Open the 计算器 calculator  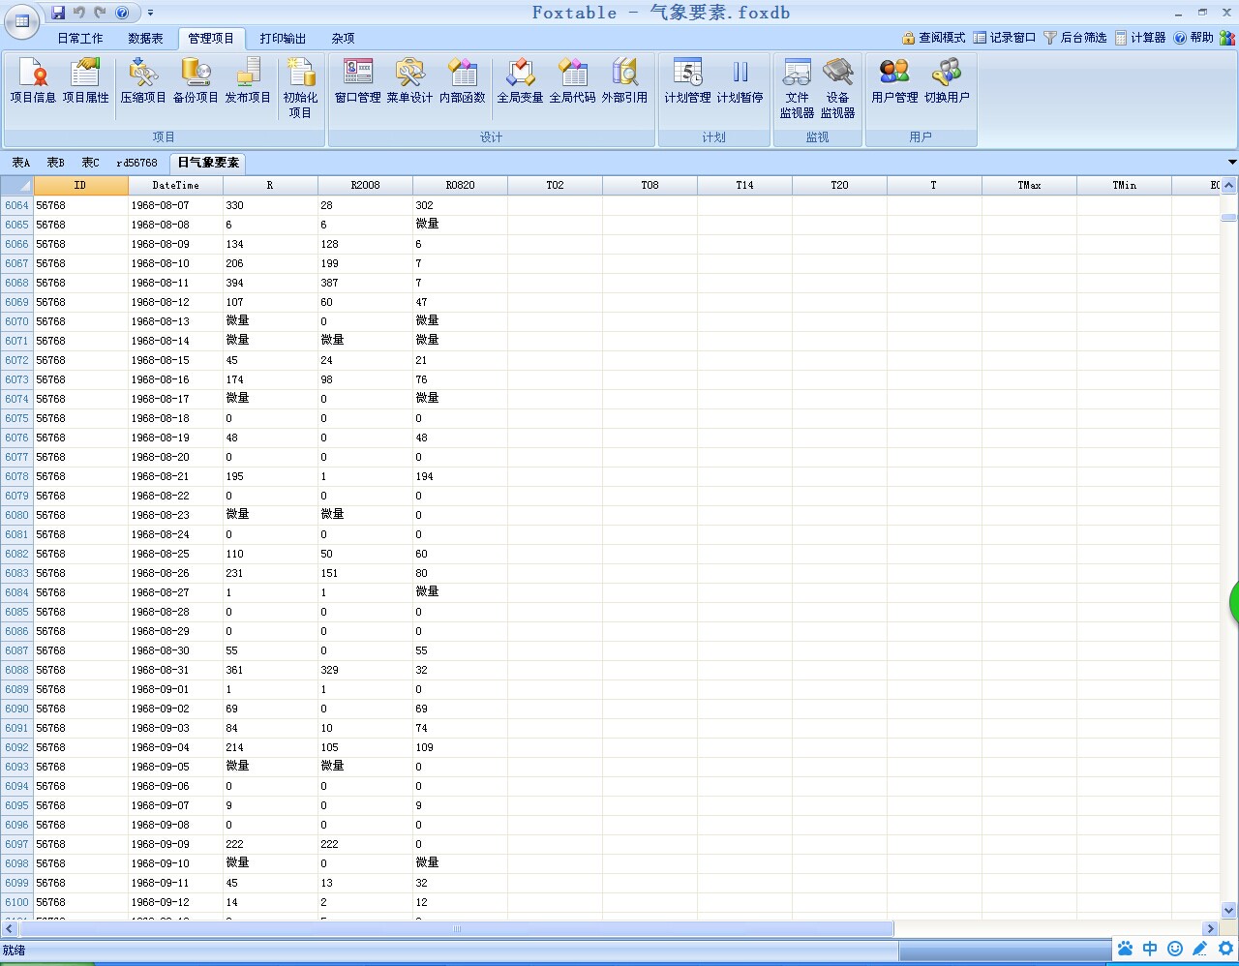click(x=1140, y=38)
